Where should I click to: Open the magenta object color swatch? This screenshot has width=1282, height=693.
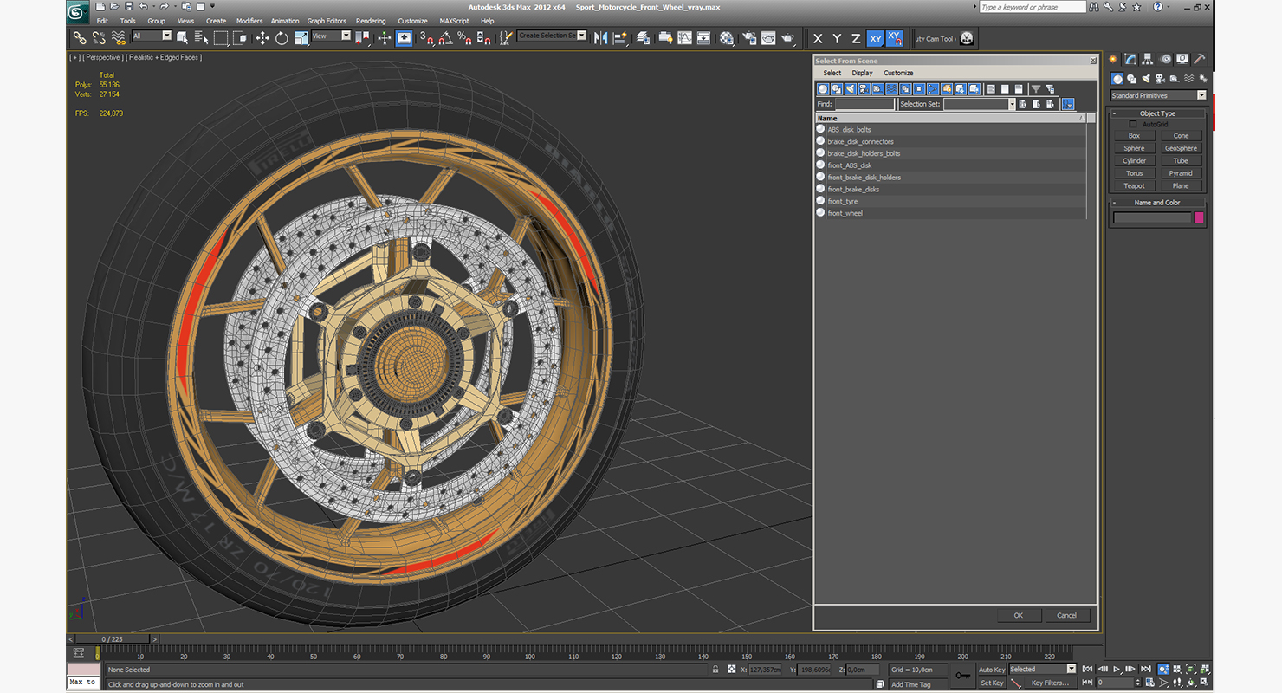pyautogui.click(x=1199, y=217)
